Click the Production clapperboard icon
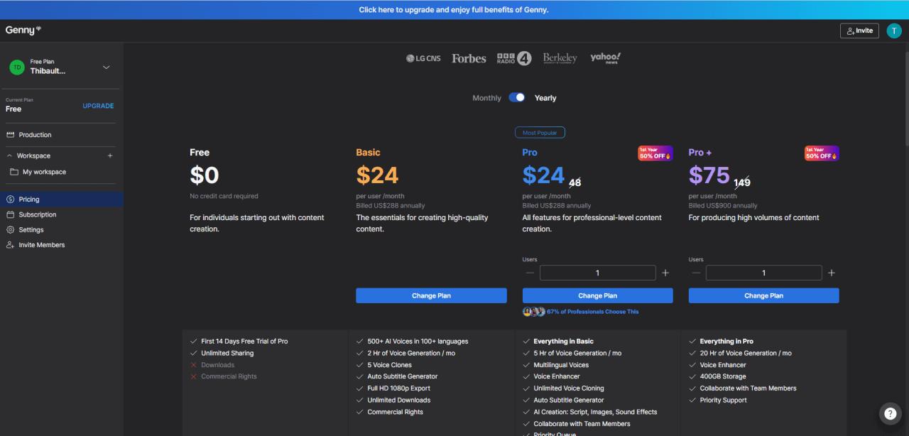 pos(10,135)
